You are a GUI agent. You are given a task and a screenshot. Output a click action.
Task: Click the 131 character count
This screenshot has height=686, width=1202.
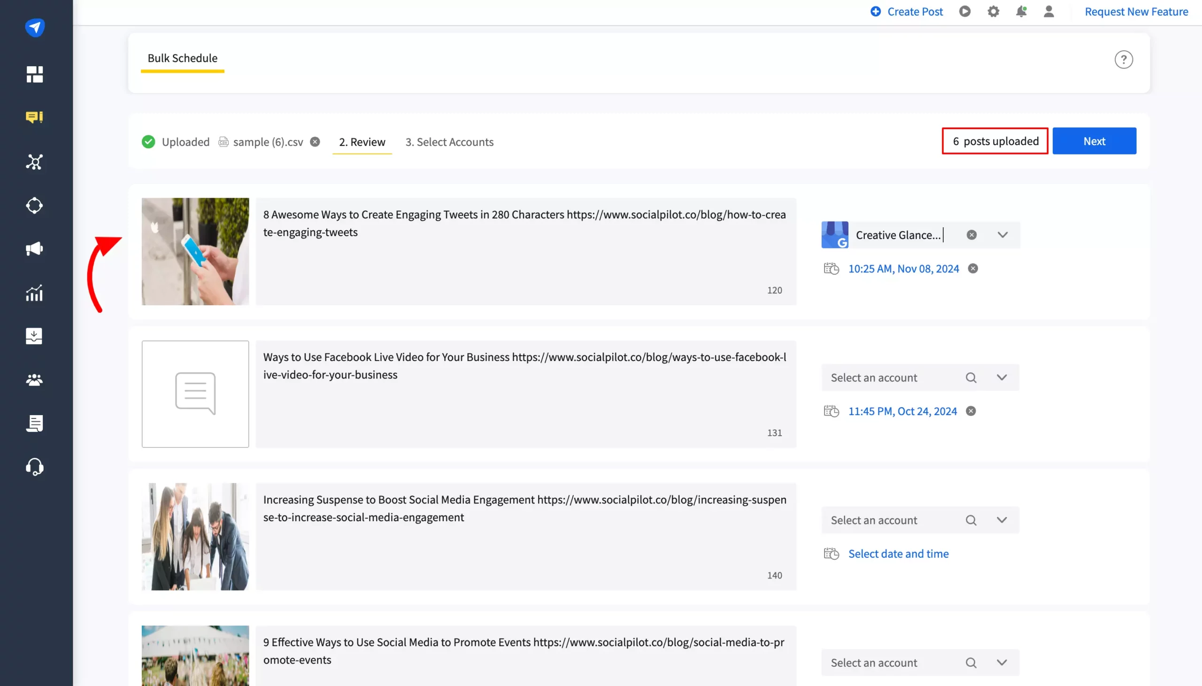tap(774, 432)
